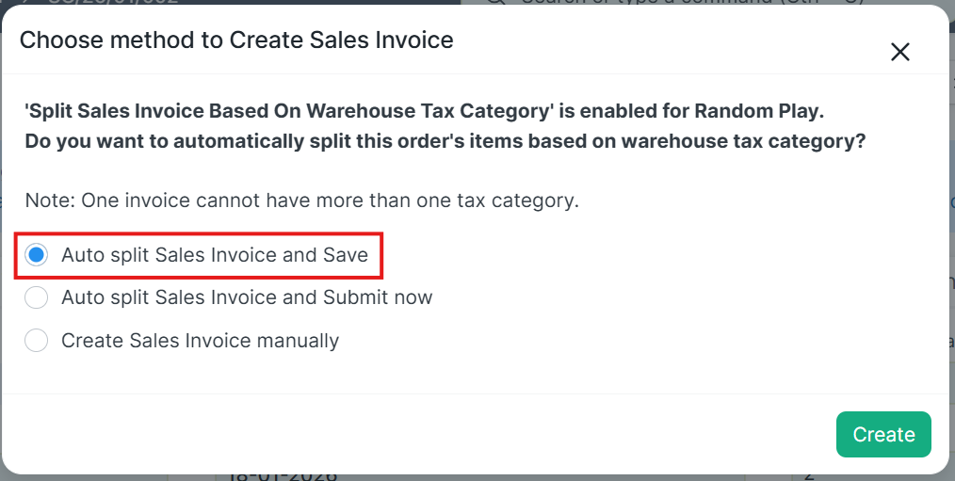Screen dimensions: 955x481
Task: Click the dialog title 'Choose method to Create Sales Invoice'
Action: [x=236, y=40]
